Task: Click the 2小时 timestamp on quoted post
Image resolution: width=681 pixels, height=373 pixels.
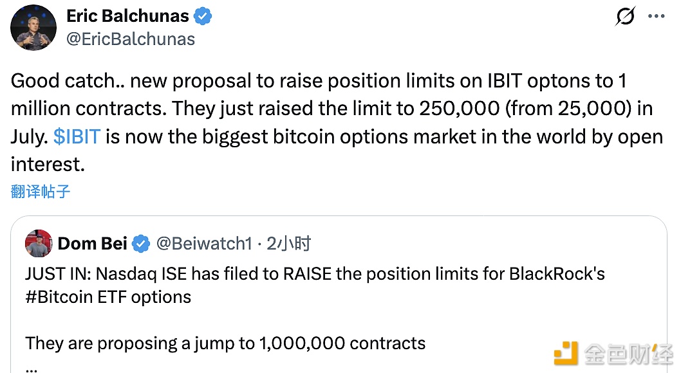Action: pos(288,244)
